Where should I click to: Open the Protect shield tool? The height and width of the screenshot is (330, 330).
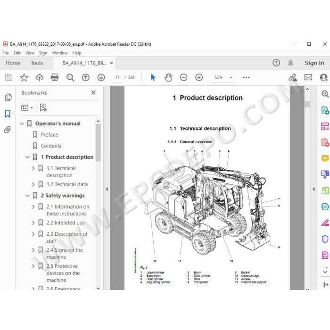pyautogui.click(x=325, y=239)
